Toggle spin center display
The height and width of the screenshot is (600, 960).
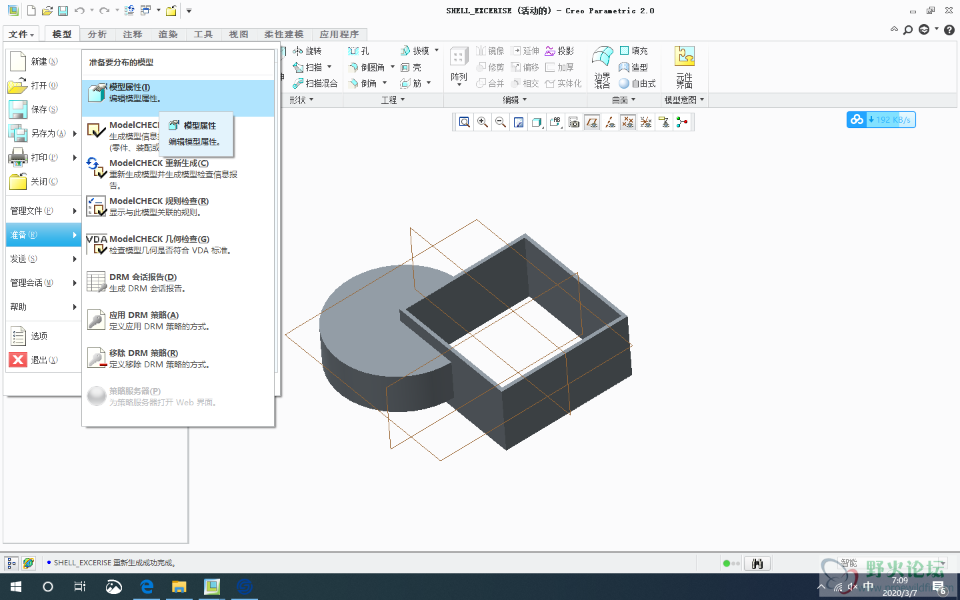(x=682, y=122)
